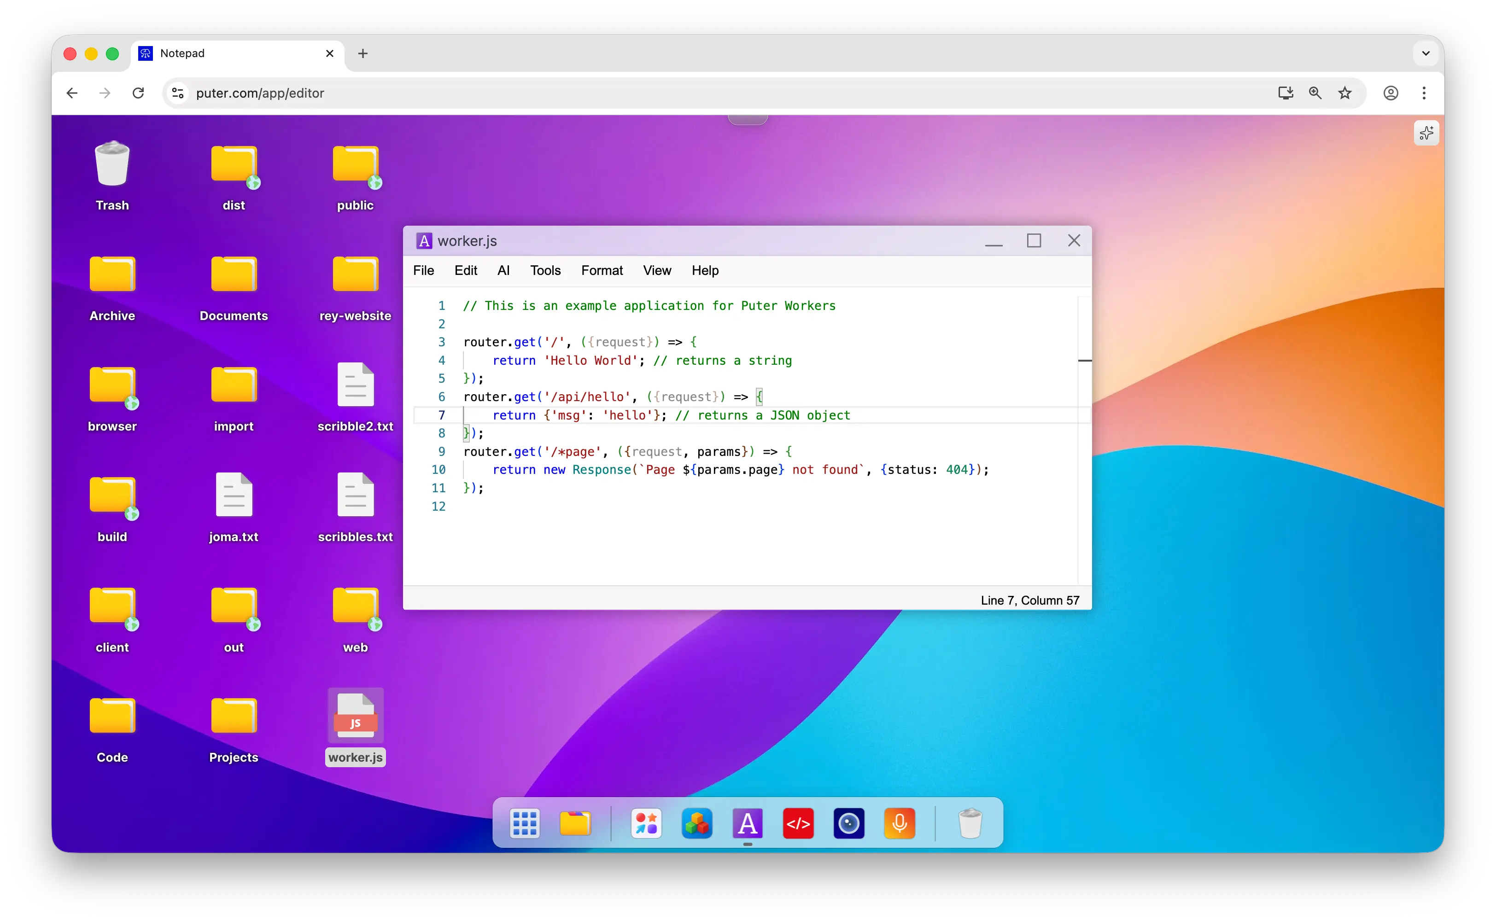Start the voice recorder from the dock
The height and width of the screenshot is (921, 1496).
point(900,823)
